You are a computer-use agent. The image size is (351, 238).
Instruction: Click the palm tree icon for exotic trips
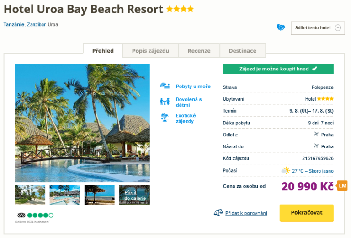click(x=165, y=118)
